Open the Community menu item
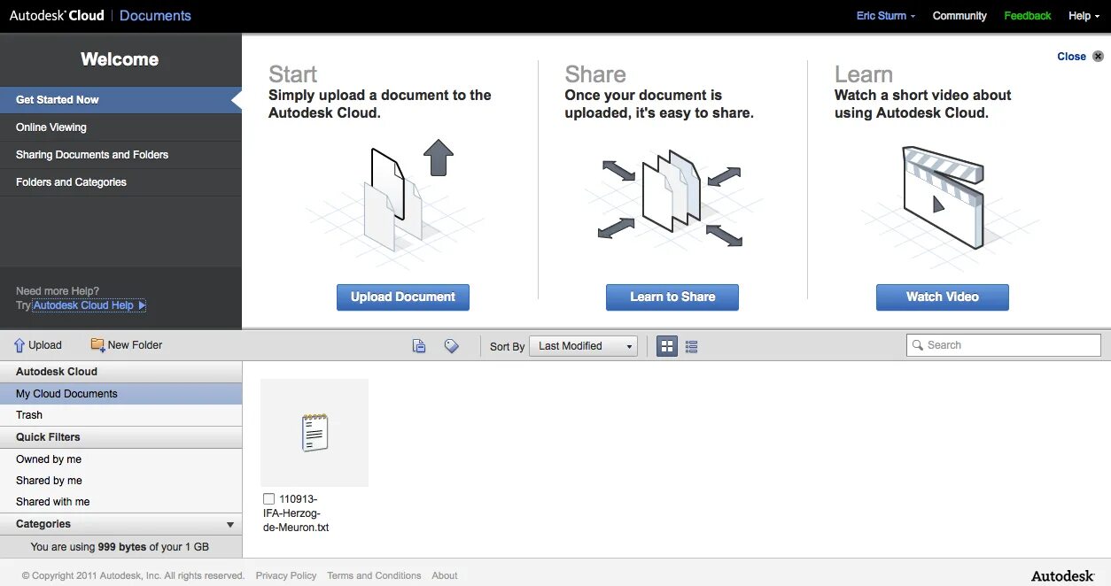1111x586 pixels. [x=959, y=16]
